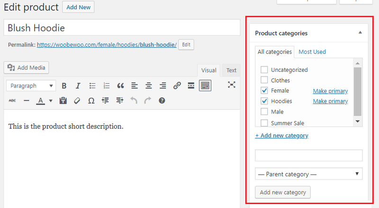This screenshot has width=379, height=208.
Task: Apply strikethrough formatting
Action: [12, 101]
